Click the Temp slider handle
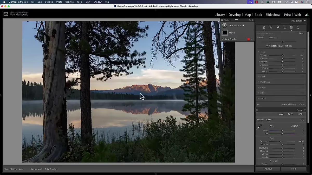The height and width of the screenshot is (175, 312). coord(282,131)
